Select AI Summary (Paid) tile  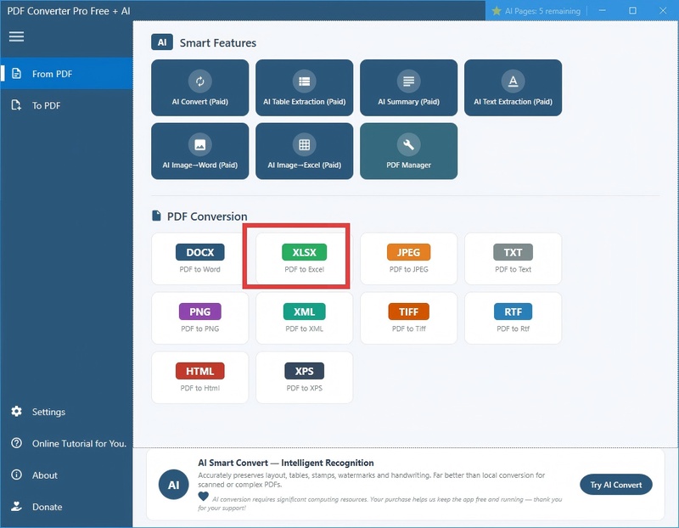pyautogui.click(x=408, y=87)
